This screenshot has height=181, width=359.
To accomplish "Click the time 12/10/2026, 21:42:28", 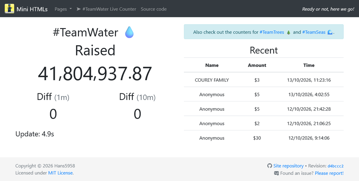I will pyautogui.click(x=309, y=109).
